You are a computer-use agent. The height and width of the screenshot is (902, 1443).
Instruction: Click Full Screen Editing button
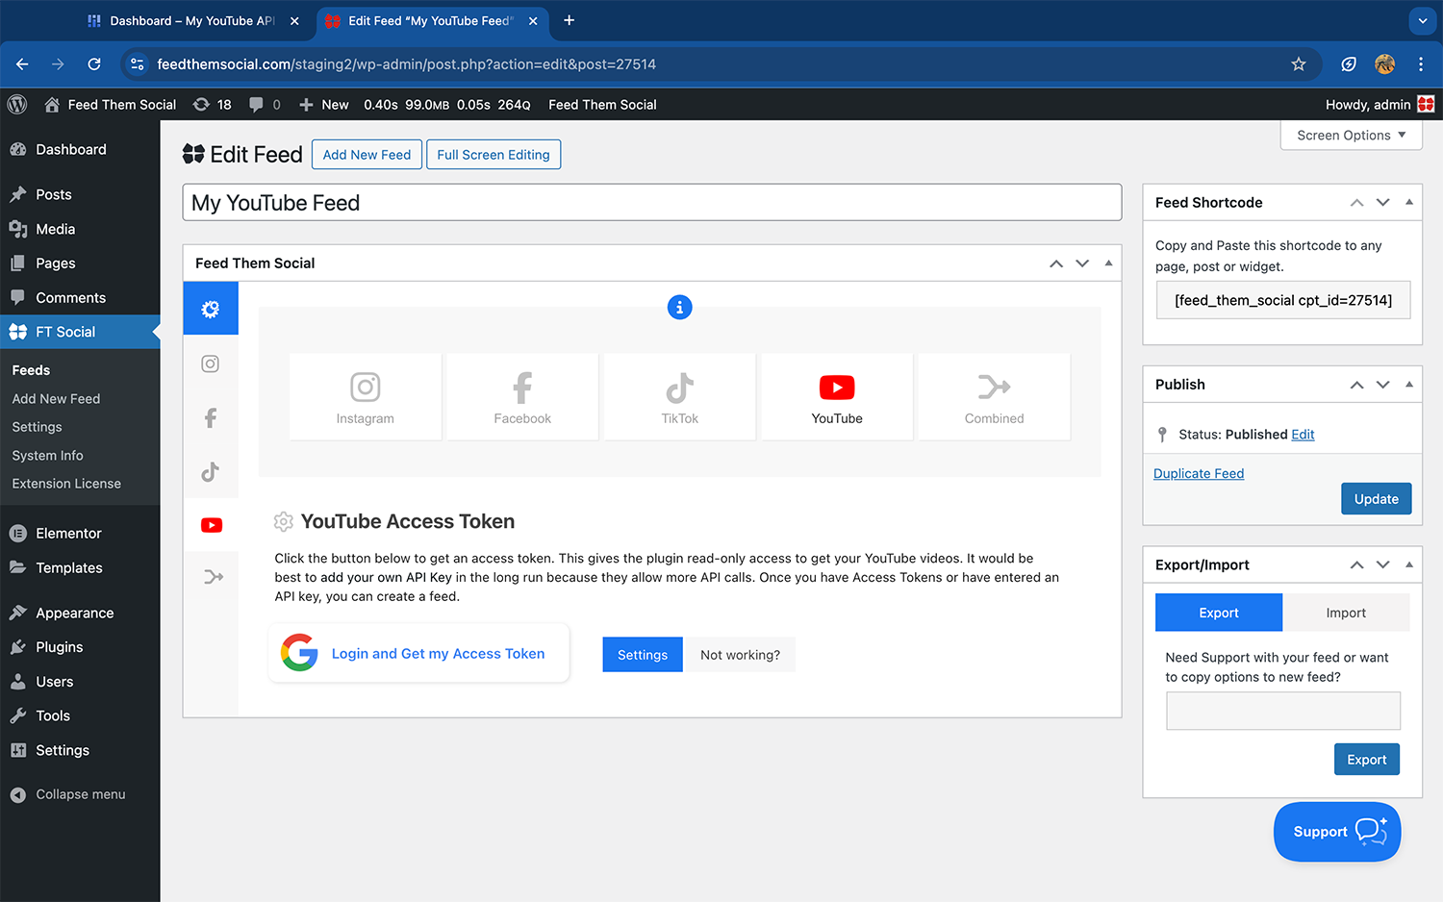(x=494, y=154)
